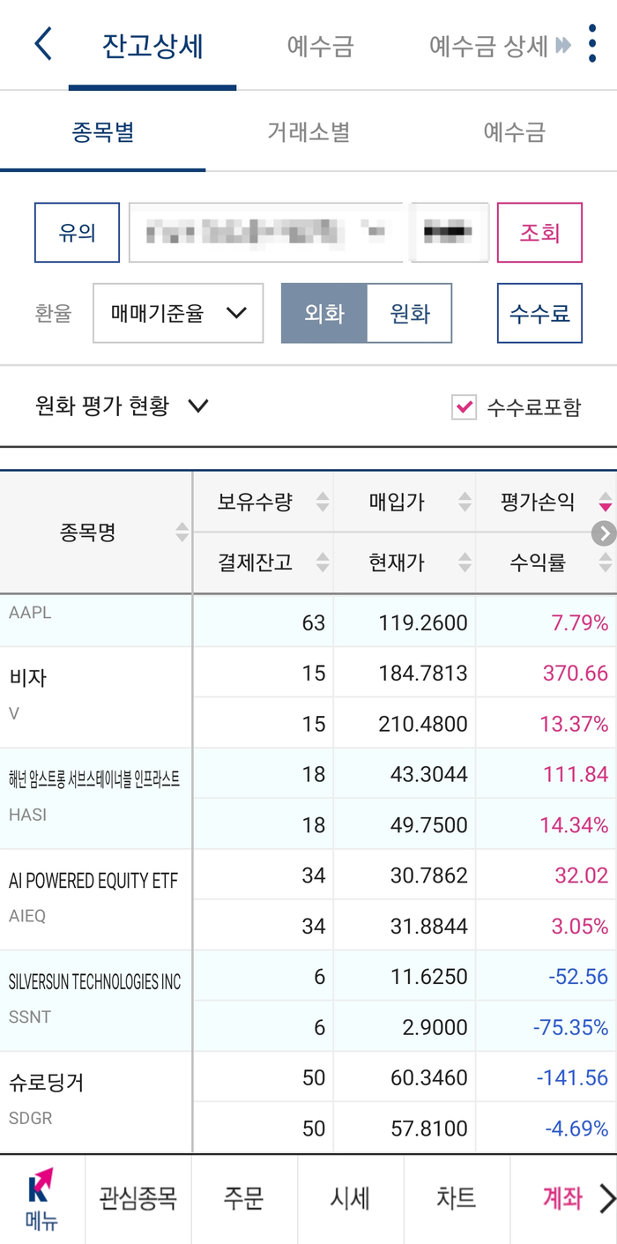Image resolution: width=617 pixels, height=1244 pixels.
Task: Tap the blurred password input field
Action: (x=450, y=233)
